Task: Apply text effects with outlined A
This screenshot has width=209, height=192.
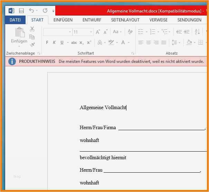Action: pyautogui.click(x=100, y=42)
